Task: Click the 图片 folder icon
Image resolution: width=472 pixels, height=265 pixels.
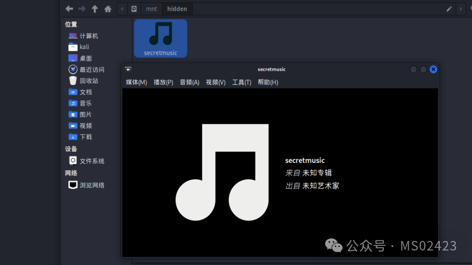Action: tap(73, 114)
